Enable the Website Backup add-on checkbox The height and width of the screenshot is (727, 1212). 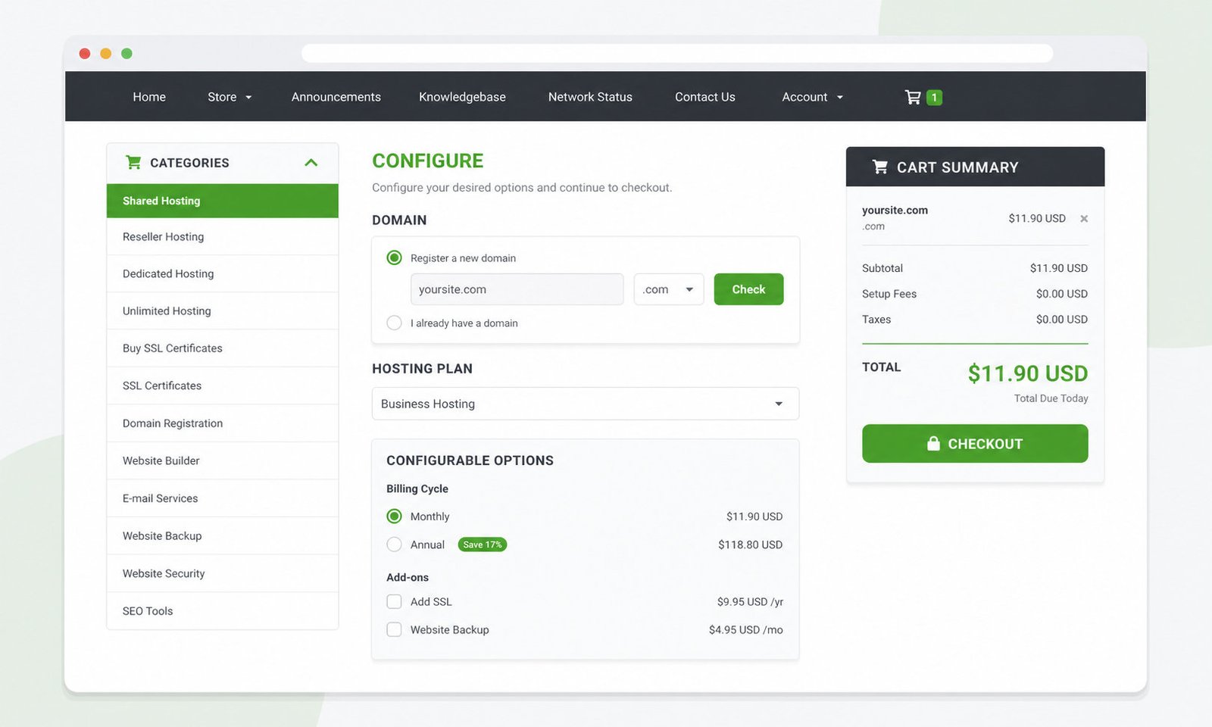click(394, 629)
